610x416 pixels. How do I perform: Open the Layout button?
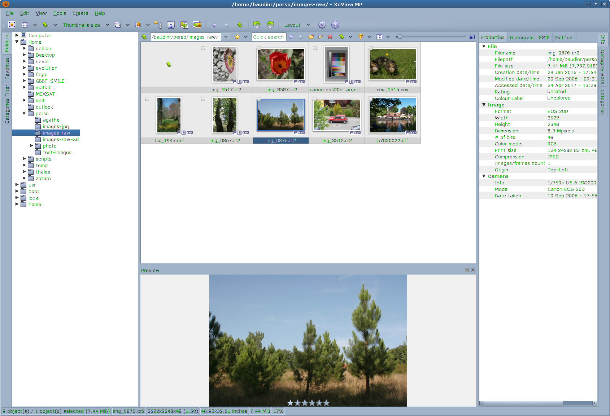pyautogui.click(x=292, y=25)
